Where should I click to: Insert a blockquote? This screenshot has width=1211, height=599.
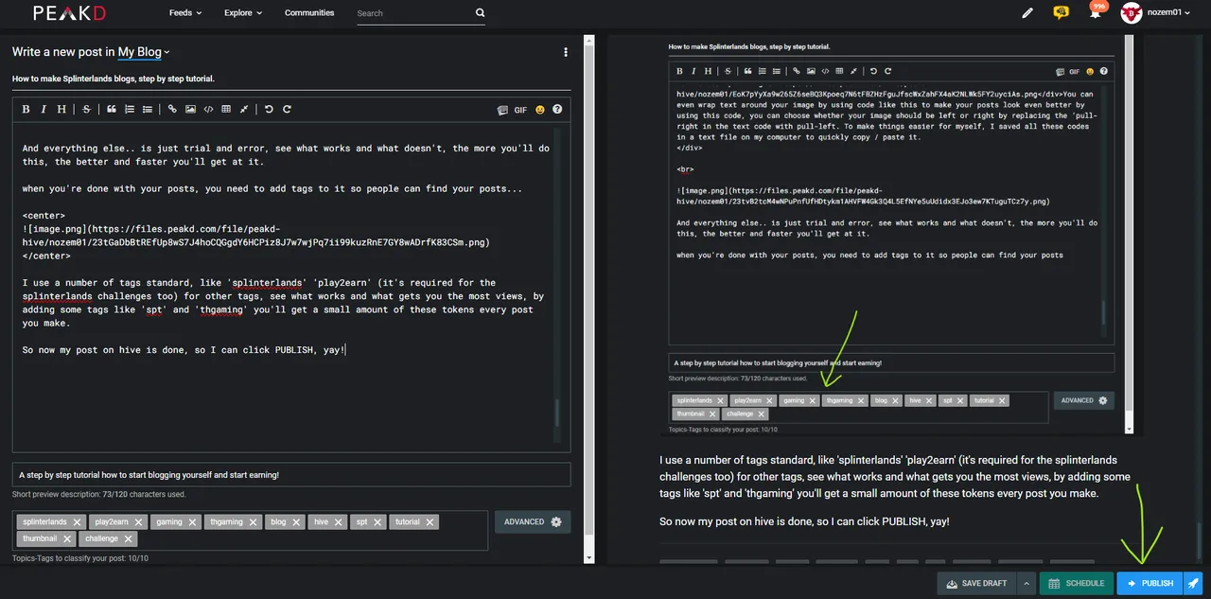click(112, 110)
